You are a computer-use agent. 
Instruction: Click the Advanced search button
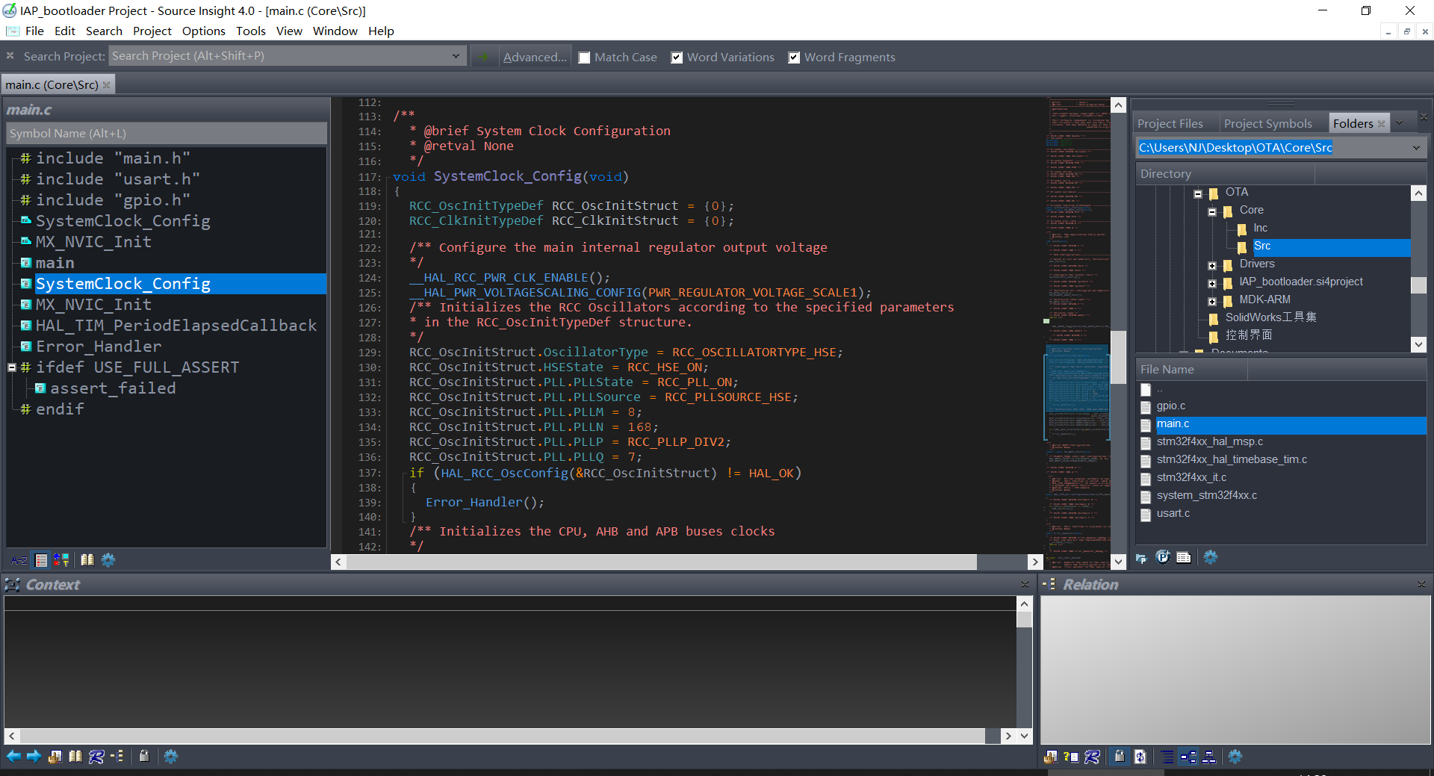pyautogui.click(x=535, y=57)
